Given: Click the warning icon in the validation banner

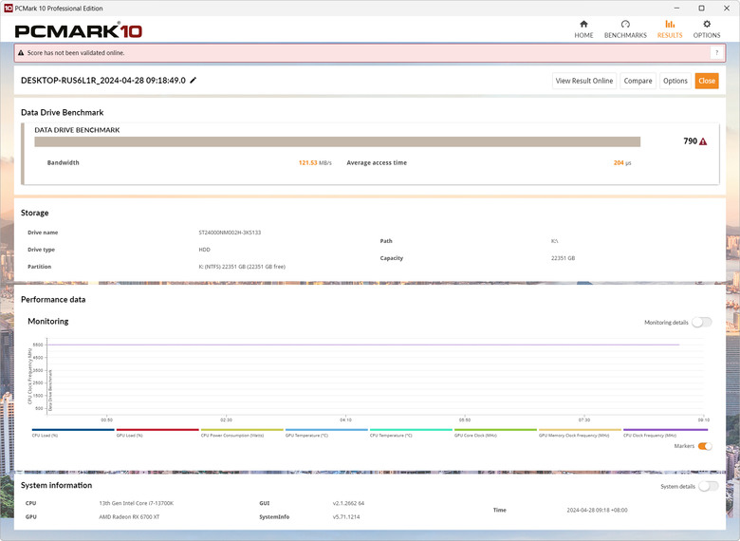Looking at the screenshot, I should 21,53.
